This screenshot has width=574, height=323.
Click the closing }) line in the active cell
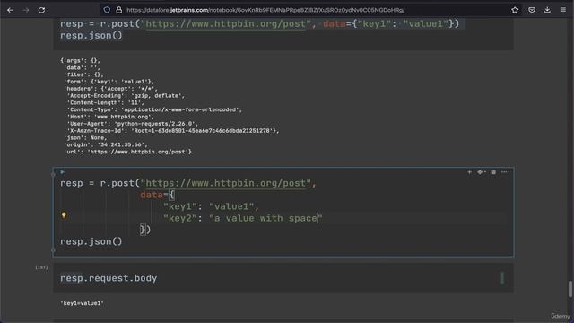click(145, 230)
